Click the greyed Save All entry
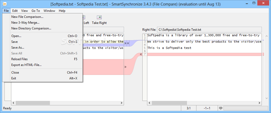 tap(42, 53)
